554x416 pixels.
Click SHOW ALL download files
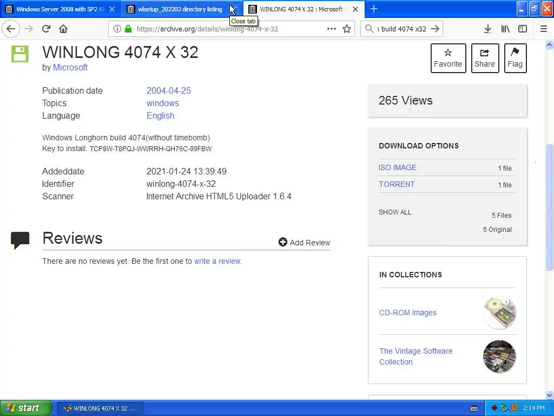(395, 212)
